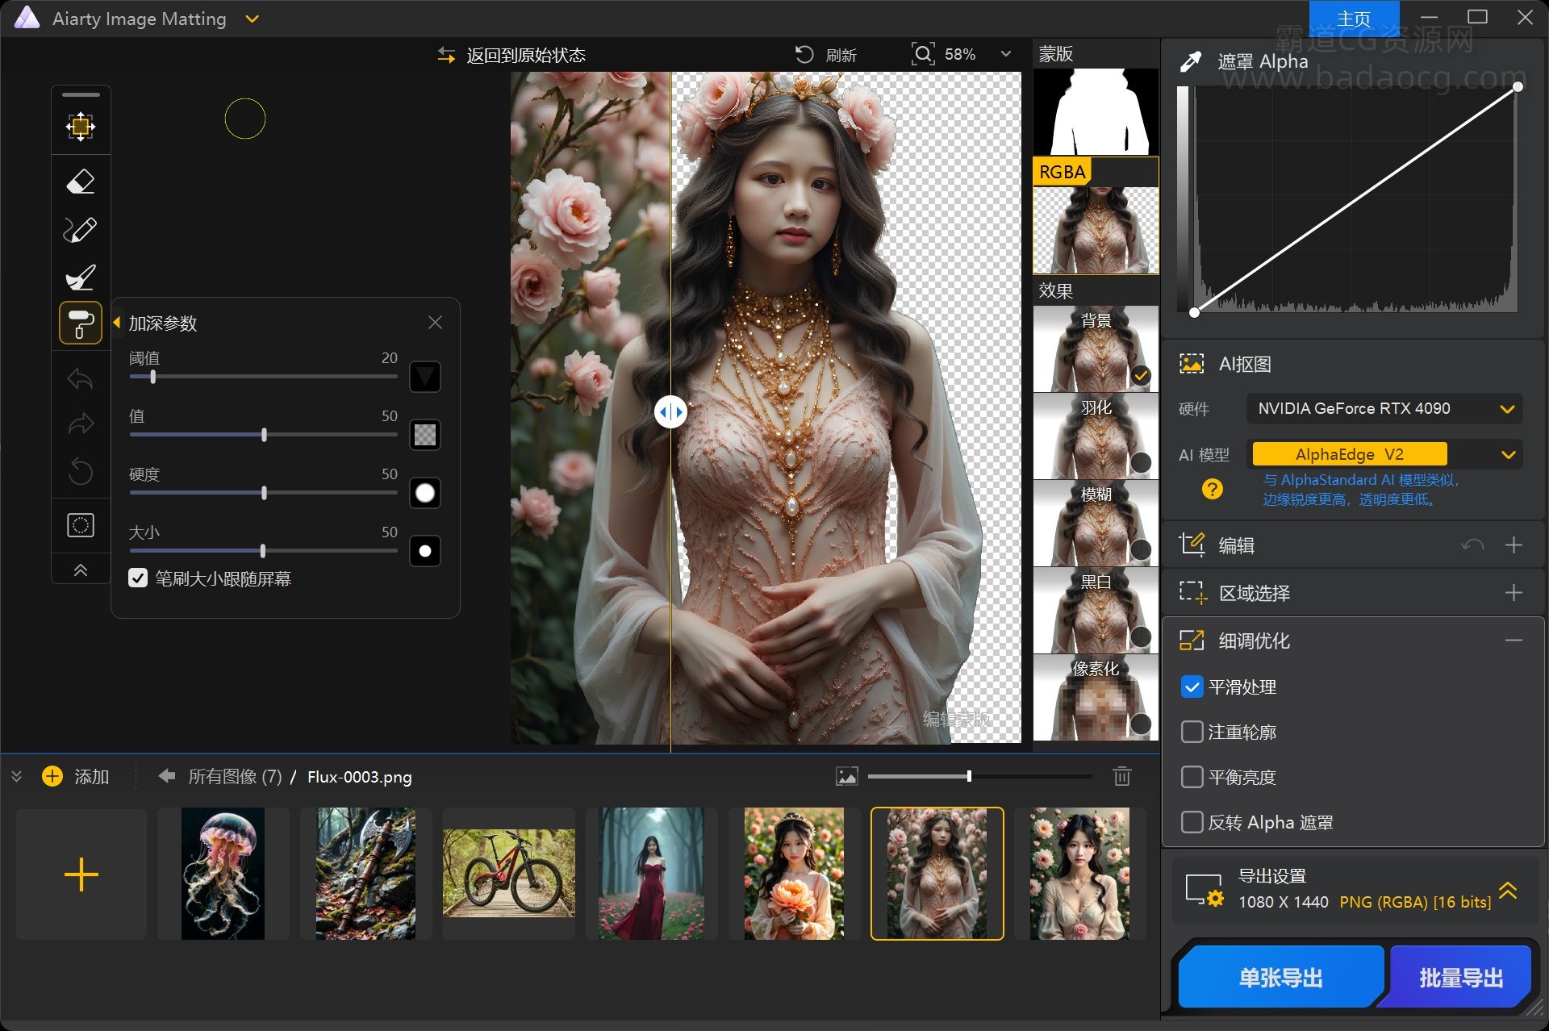Click the before/after split handle
The height and width of the screenshot is (1031, 1549).
click(670, 412)
